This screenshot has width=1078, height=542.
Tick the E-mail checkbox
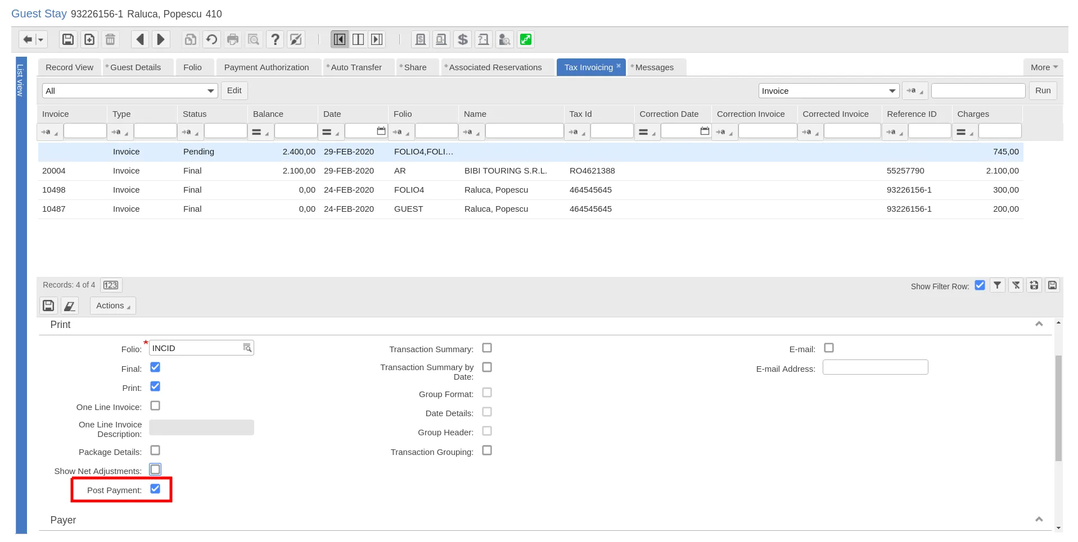[829, 348]
